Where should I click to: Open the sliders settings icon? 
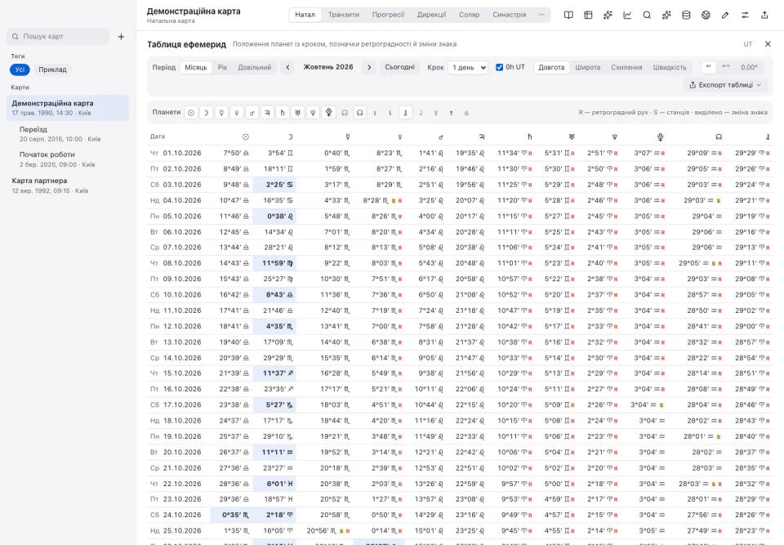coord(745,15)
